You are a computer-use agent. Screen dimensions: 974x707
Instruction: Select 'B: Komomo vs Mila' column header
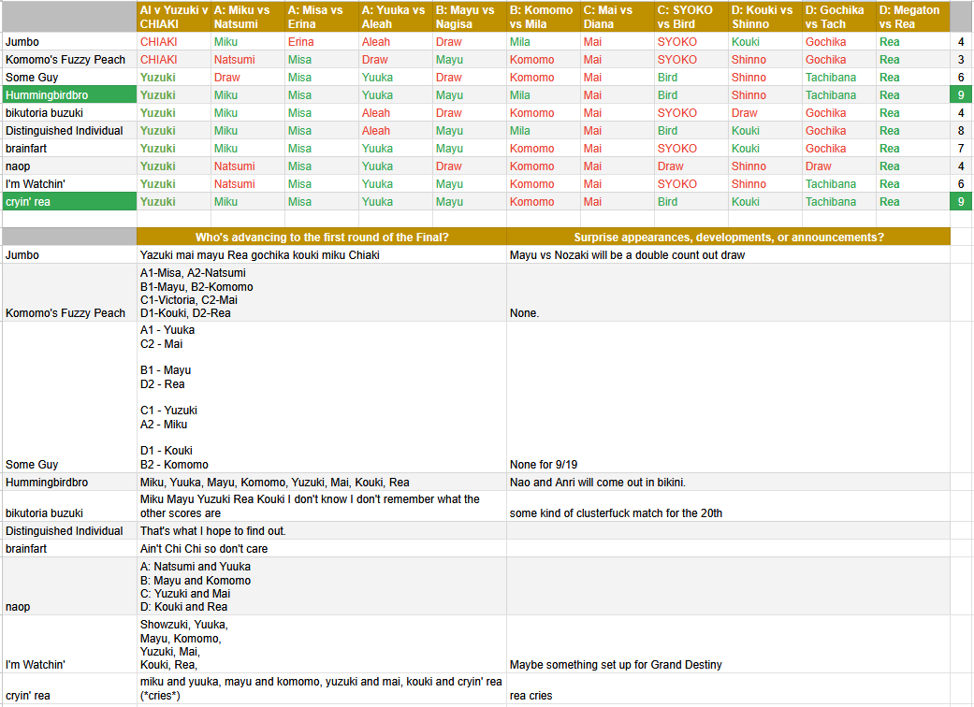[x=543, y=17]
